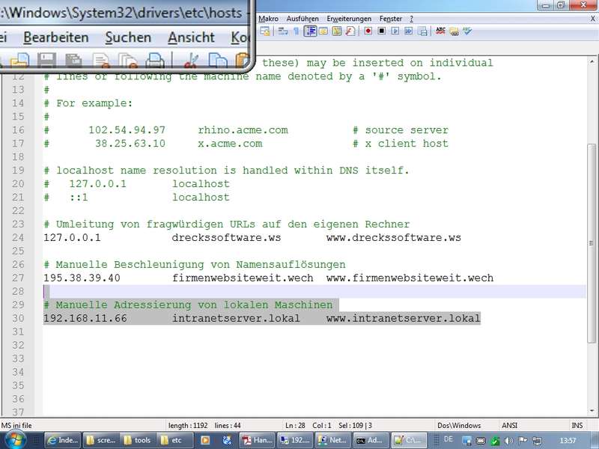Image resolution: width=599 pixels, height=449 pixels.
Task: Click 'rhino.acme.com' on line 16
Action: coord(243,129)
